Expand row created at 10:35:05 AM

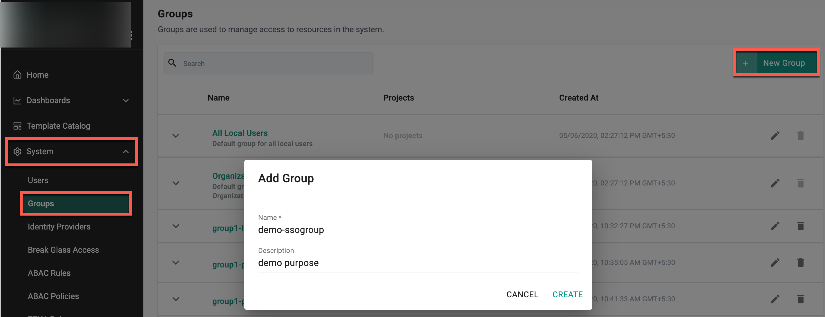176,263
